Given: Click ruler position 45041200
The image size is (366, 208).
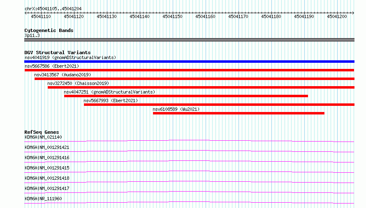Looking at the screenshot, I should pos(337,16).
